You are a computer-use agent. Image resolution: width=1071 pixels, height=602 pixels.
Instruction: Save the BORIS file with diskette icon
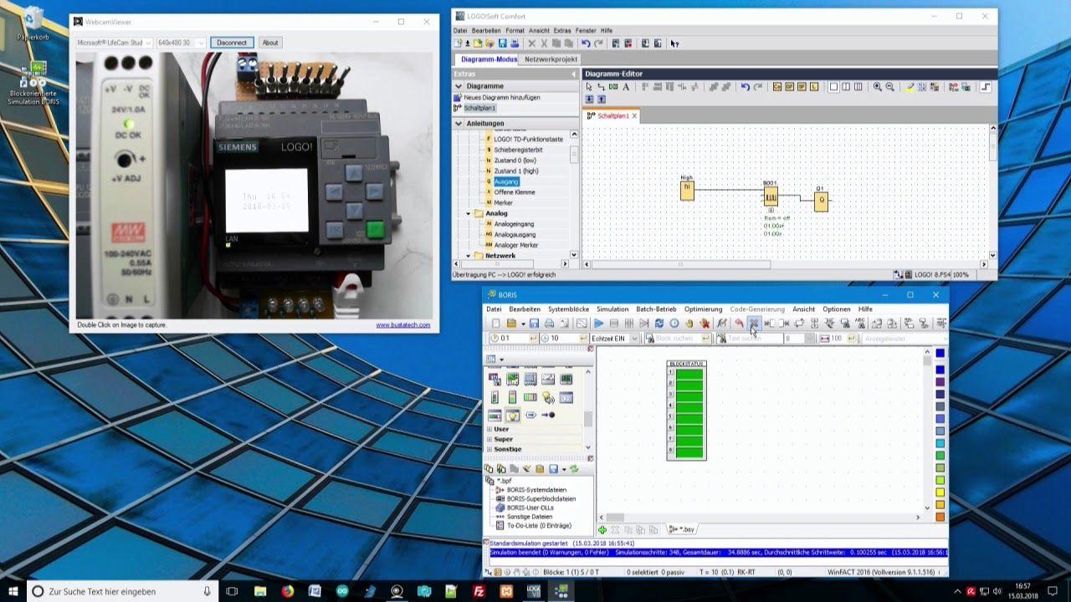click(534, 324)
